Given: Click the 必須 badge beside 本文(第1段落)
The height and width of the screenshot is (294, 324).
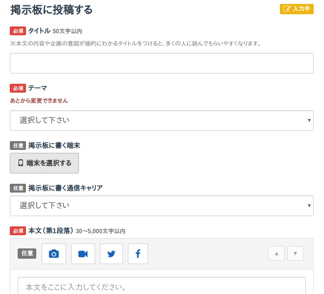Looking at the screenshot, I should pyautogui.click(x=18, y=231).
